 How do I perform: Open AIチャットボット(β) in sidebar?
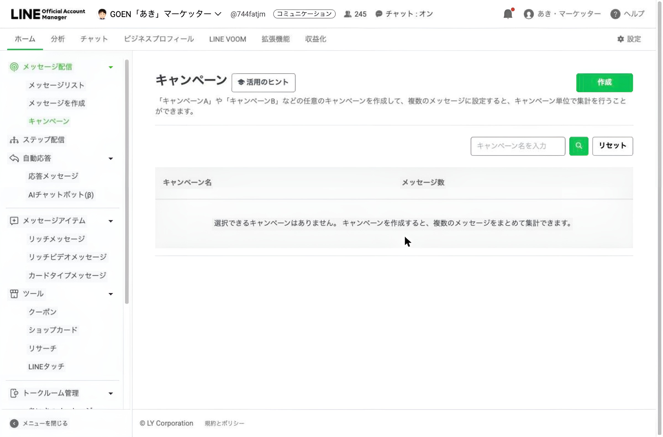coord(61,195)
